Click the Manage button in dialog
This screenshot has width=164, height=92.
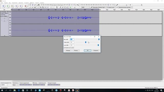pos(68,51)
